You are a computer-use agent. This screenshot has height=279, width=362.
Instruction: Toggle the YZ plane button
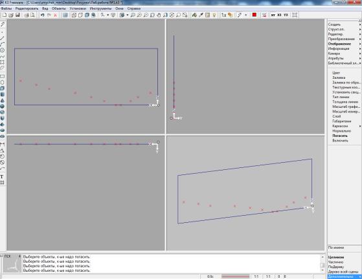[x=286, y=15]
